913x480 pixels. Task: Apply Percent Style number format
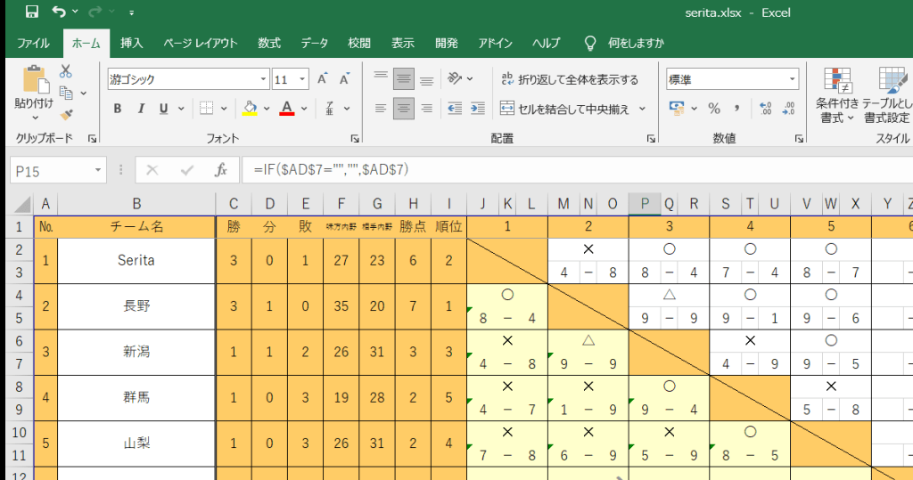click(713, 109)
